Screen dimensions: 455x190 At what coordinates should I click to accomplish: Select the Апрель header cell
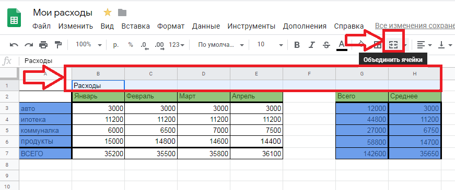[256, 97]
